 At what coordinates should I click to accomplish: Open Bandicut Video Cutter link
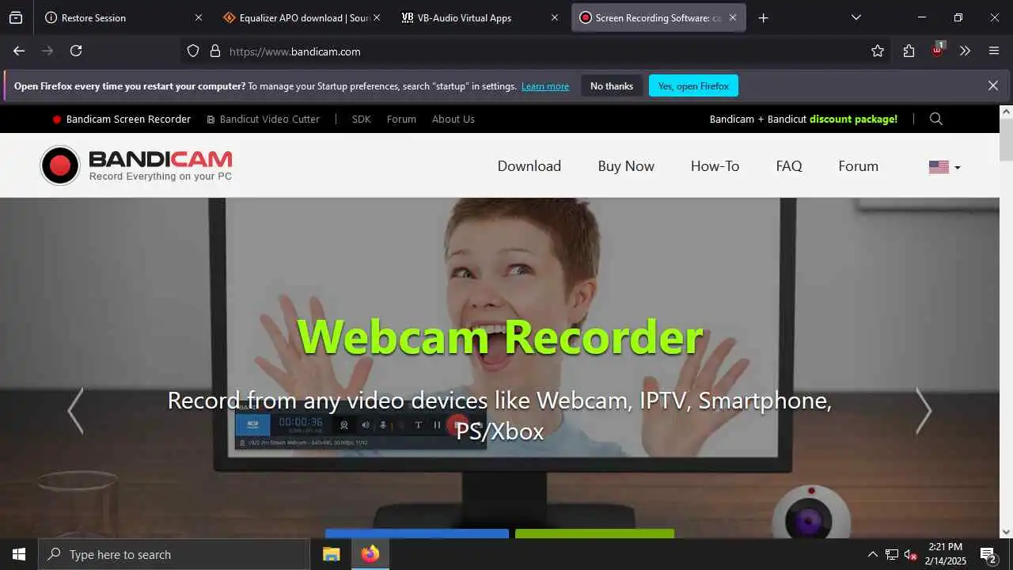(x=264, y=119)
